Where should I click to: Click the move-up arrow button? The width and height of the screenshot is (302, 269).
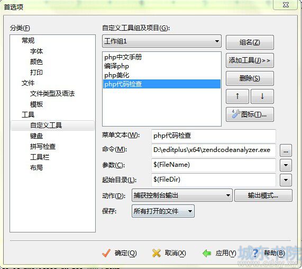click(237, 96)
